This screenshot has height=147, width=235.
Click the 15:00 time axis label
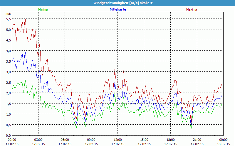[x=144, y=140]
